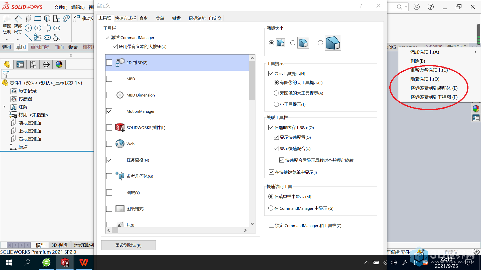Click the MBD Dimension toolbar icon
This screenshot has height=270, width=481.
120,95
